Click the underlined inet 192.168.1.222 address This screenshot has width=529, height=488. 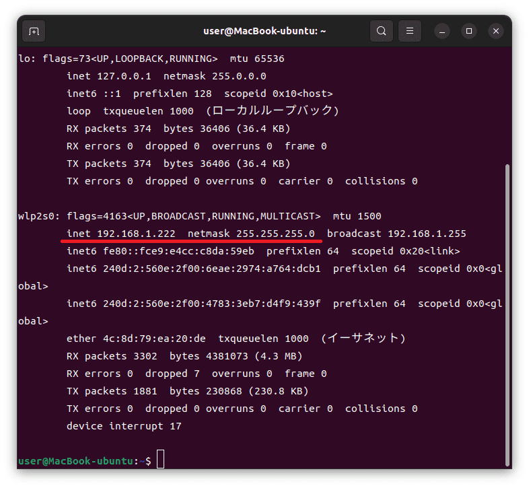coord(121,234)
